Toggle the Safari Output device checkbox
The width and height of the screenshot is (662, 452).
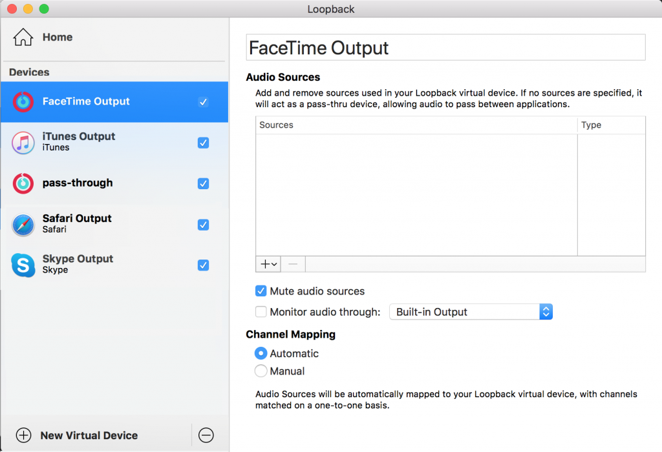(203, 224)
